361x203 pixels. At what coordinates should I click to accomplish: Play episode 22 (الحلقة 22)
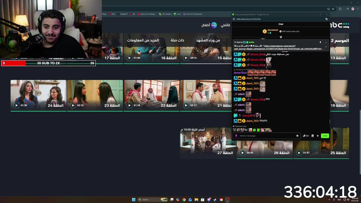(x=129, y=105)
